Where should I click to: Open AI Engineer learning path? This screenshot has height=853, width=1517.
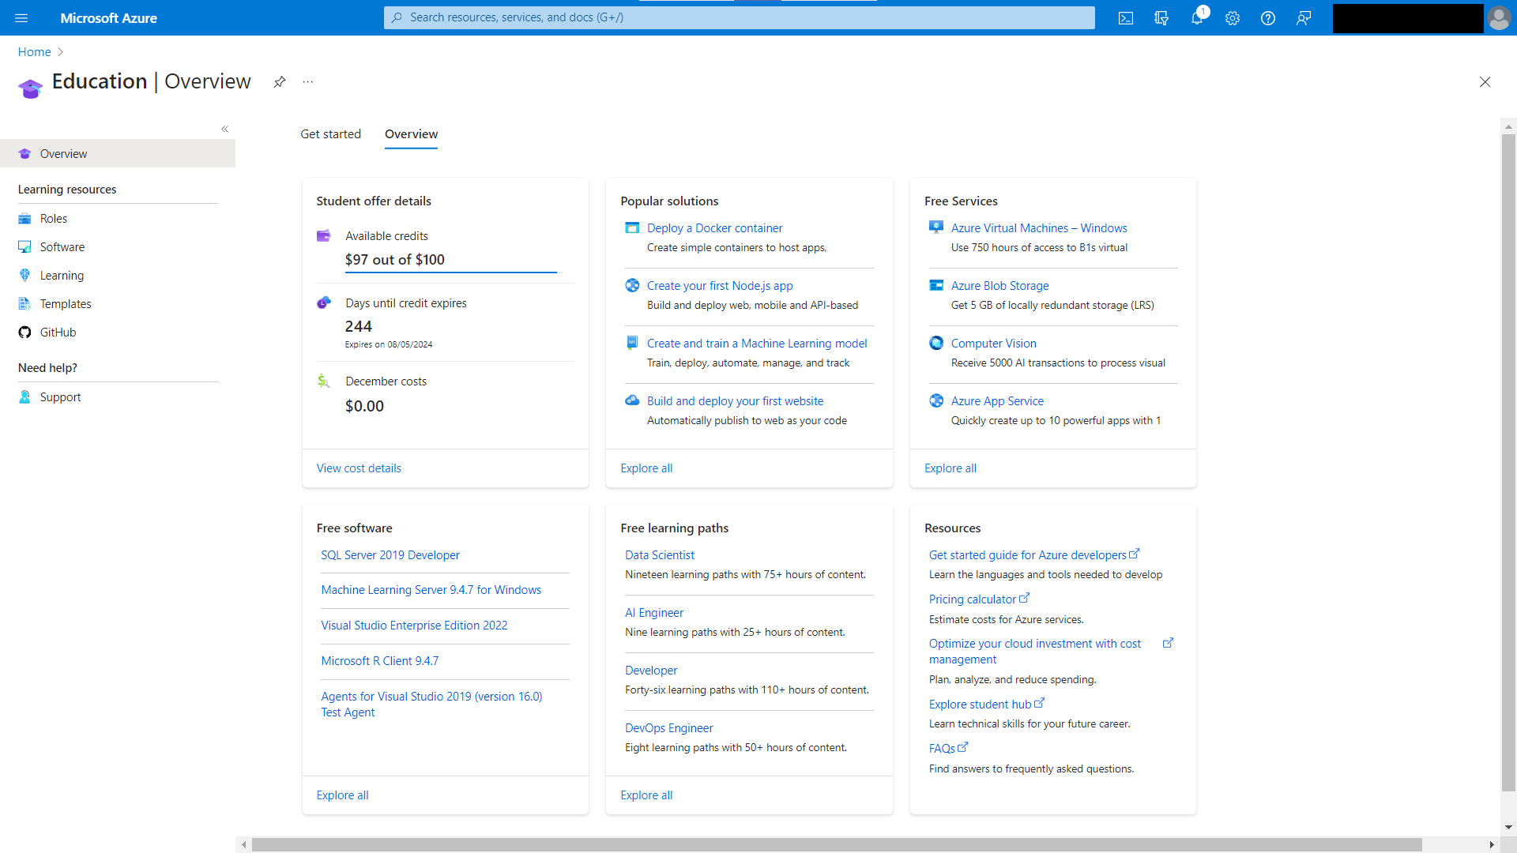[x=653, y=613]
